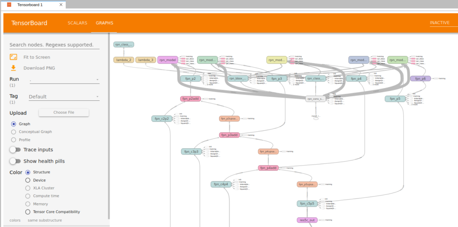
Task: Click the input_r... ellipse node
Action: point(316,119)
